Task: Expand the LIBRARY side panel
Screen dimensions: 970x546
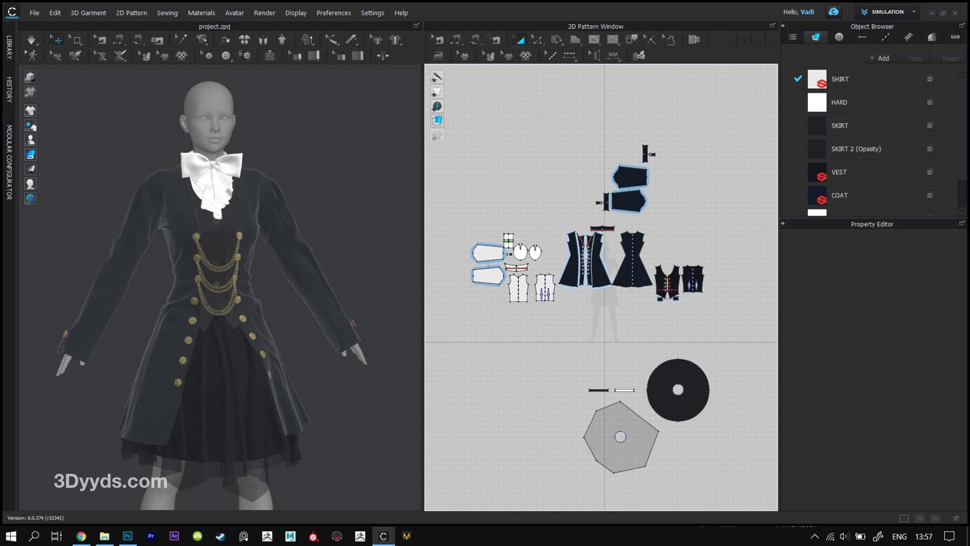Action: (9, 47)
